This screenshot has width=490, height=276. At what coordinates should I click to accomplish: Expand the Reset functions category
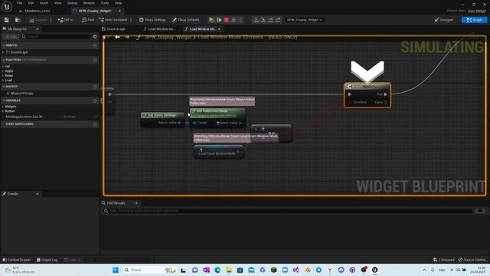(3, 75)
